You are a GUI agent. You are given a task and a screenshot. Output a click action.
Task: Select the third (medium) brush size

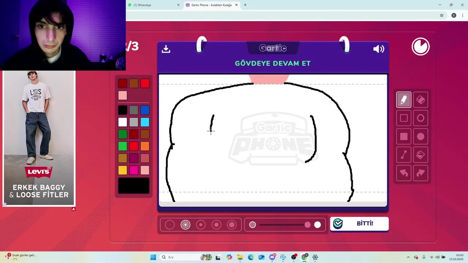coord(201,225)
